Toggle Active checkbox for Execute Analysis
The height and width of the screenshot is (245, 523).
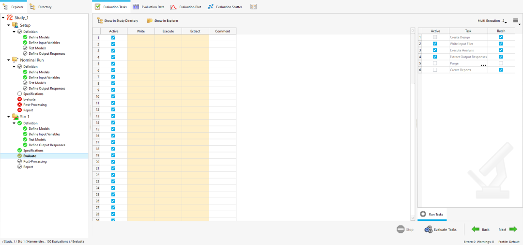tap(435, 50)
